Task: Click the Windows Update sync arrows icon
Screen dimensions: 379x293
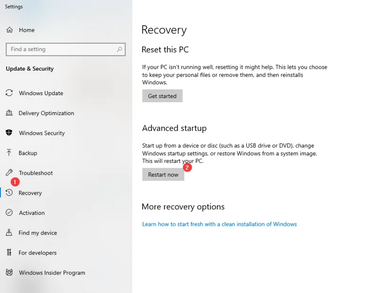Action: (x=9, y=93)
